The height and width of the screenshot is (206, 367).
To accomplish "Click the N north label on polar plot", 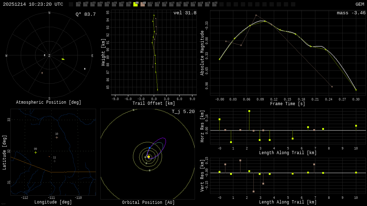I will 49,13.
